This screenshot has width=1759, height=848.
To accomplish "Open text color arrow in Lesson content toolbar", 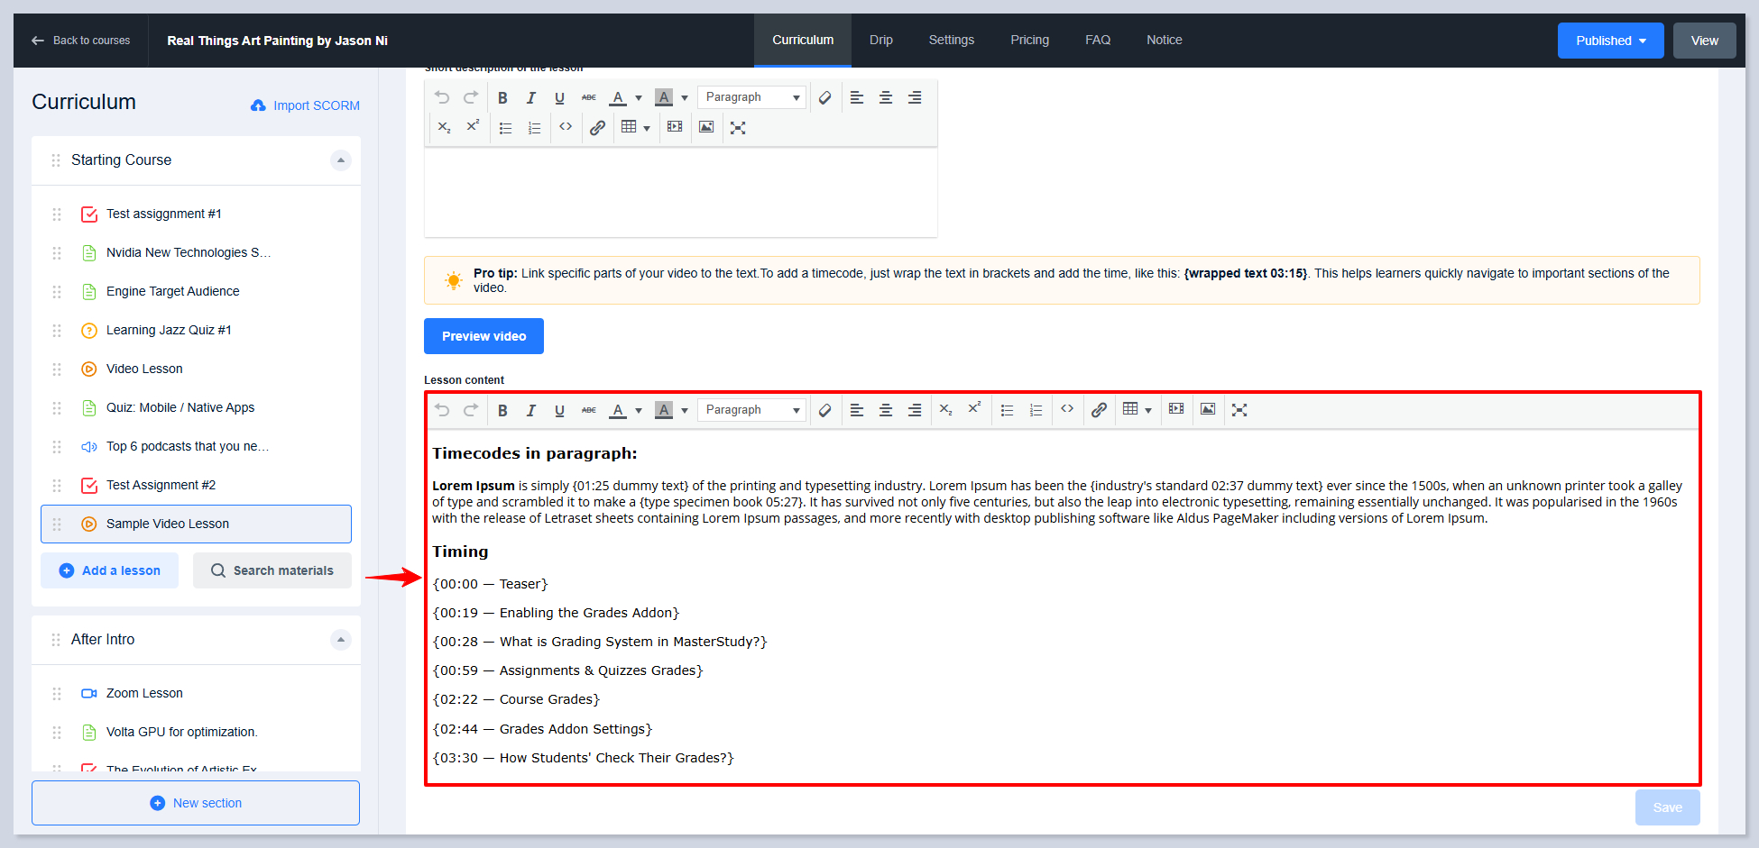I will click(639, 411).
